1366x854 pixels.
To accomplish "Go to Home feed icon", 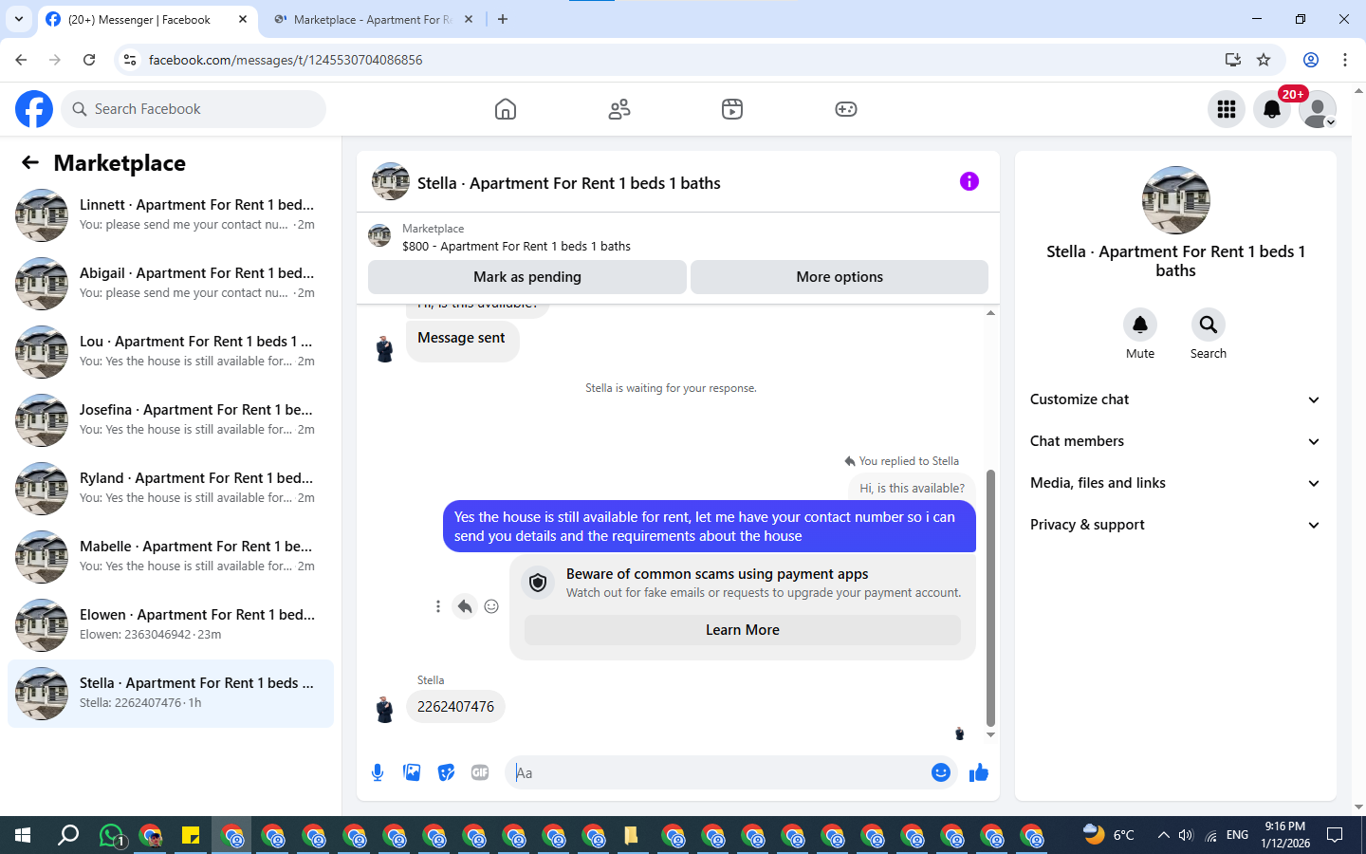I will coord(506,109).
